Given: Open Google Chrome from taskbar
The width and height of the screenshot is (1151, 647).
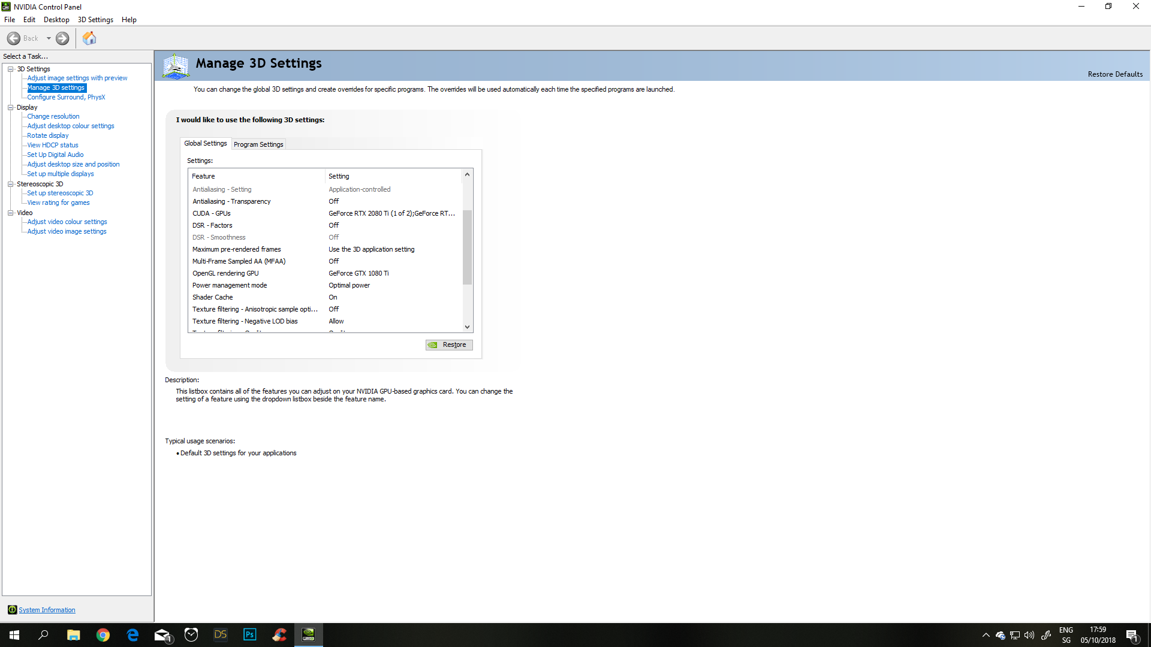Looking at the screenshot, I should point(103,634).
